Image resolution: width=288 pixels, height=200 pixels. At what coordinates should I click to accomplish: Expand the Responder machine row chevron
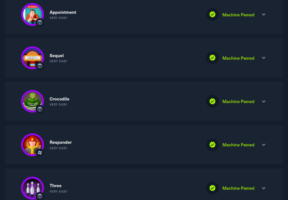[x=264, y=145]
